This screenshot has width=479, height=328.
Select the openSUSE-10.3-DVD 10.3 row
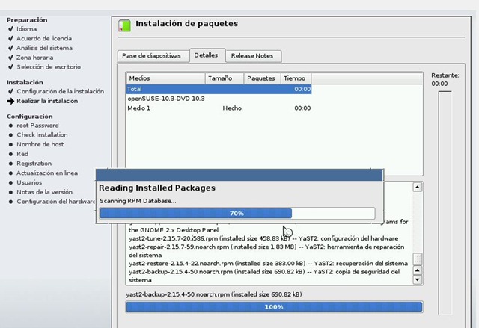[219, 99]
